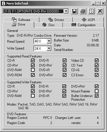Toggle the write DVD+RW checkbox
This screenshot has width=107, height=132.
[x=96, y=86]
